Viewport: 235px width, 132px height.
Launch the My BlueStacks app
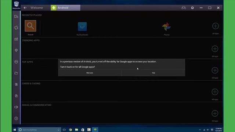click(x=82, y=27)
